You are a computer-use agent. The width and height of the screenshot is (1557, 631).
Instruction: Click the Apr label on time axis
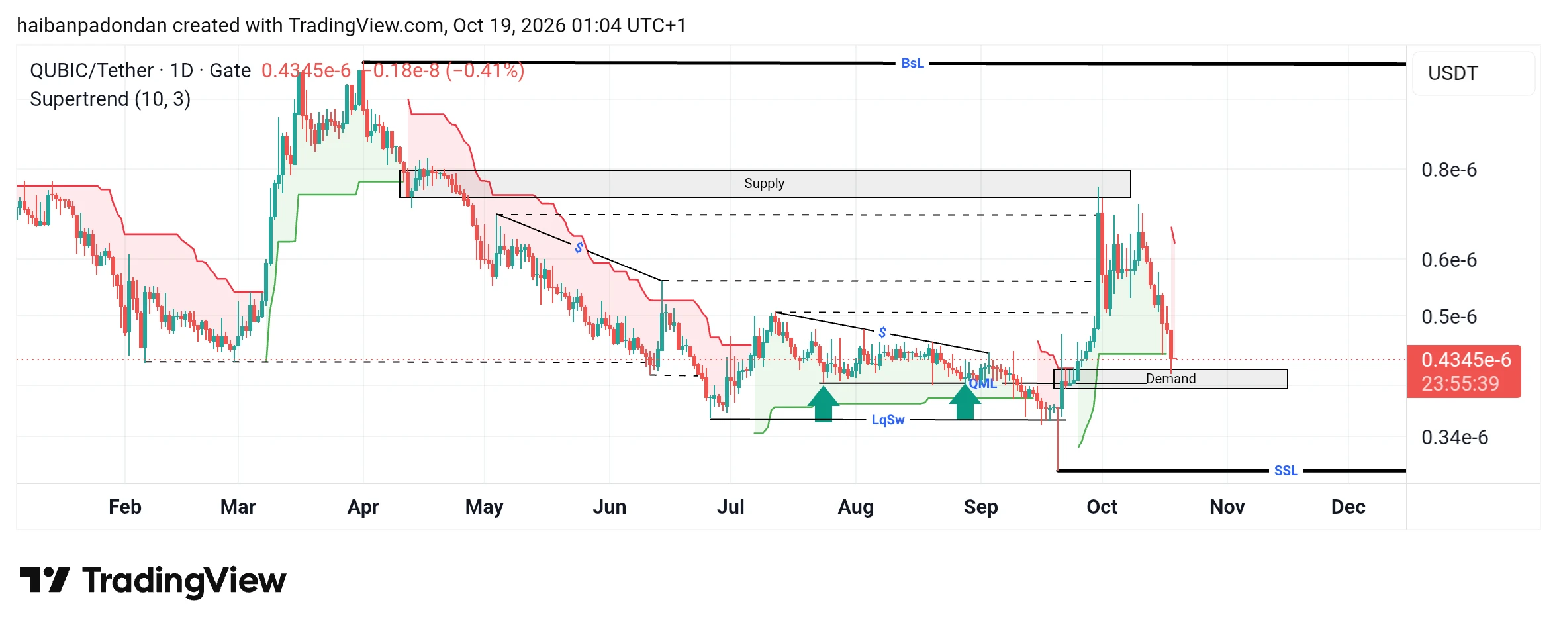coord(363,507)
